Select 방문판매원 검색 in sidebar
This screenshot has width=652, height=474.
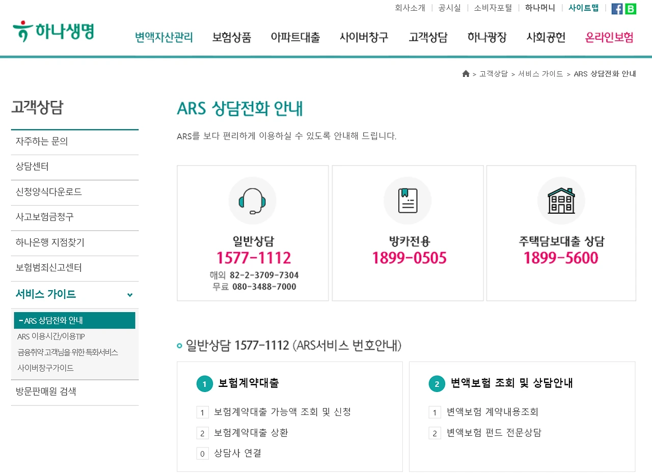point(75,392)
